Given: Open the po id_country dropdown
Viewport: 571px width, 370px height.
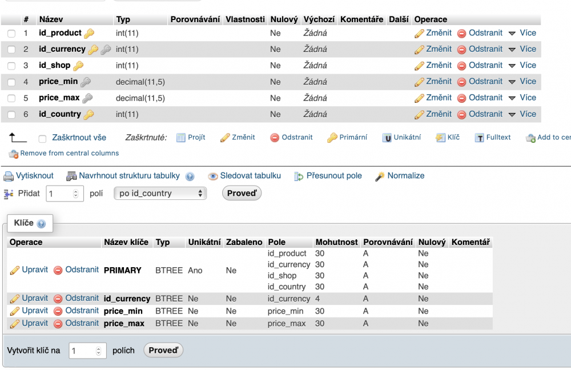Looking at the screenshot, I should coord(160,193).
